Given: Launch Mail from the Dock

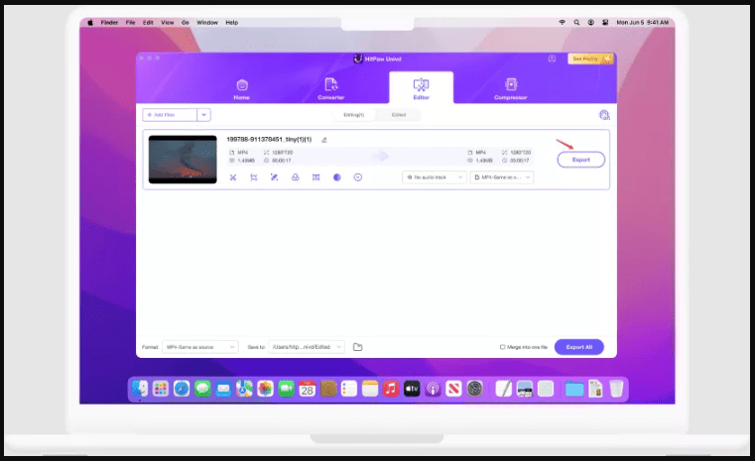Looking at the screenshot, I should click(223, 389).
